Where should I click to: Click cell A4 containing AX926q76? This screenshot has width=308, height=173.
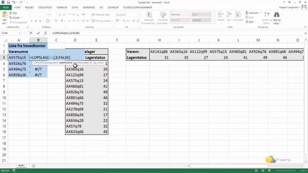[19, 63]
